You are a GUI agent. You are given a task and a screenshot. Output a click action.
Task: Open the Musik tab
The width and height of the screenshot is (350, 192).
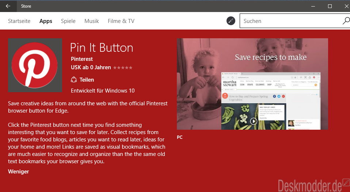(x=91, y=21)
